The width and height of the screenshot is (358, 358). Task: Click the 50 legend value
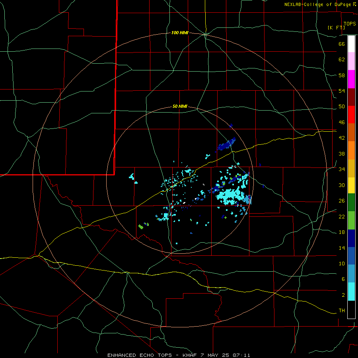click(342, 107)
